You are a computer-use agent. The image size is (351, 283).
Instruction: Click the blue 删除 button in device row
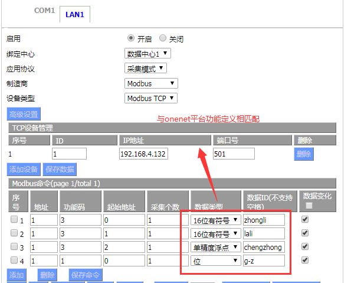tap(304, 154)
